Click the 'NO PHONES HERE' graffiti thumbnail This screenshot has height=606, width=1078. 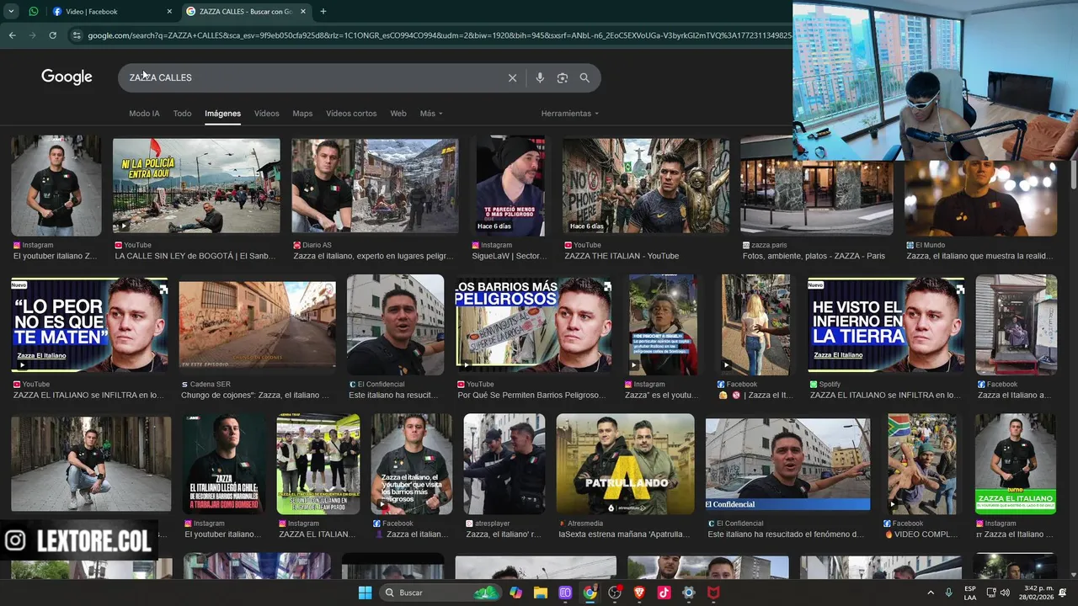click(646, 186)
